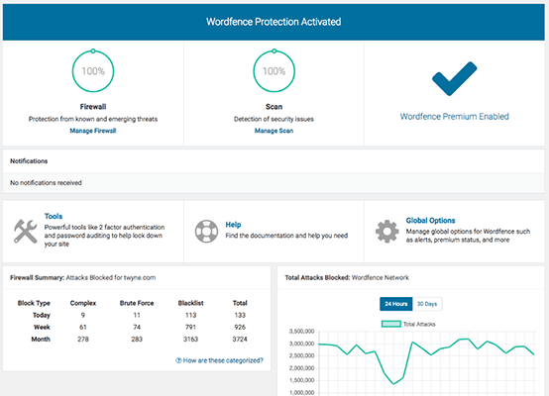This screenshot has height=396, width=549.
Task: Click Month's Blacklist value 3163
Action: coord(191,339)
